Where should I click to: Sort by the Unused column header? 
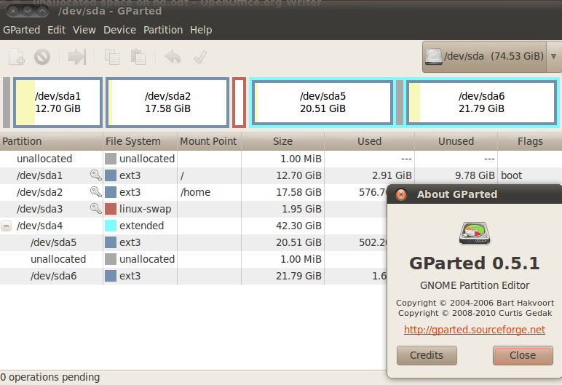click(x=456, y=141)
